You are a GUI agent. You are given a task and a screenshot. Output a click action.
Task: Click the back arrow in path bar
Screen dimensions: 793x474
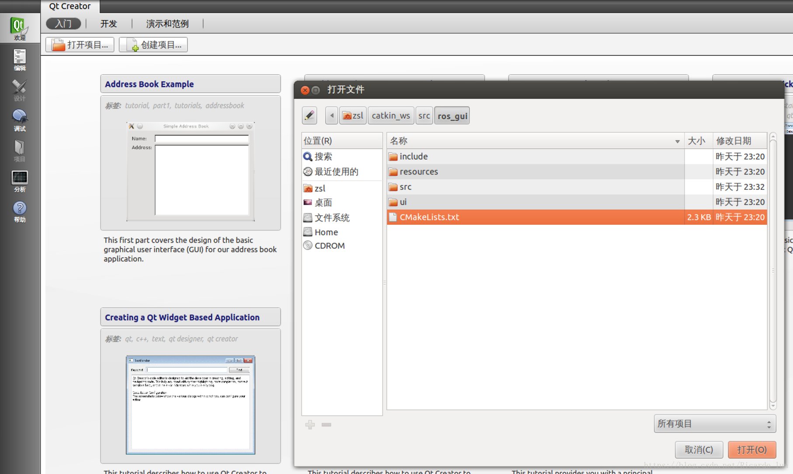tap(331, 115)
